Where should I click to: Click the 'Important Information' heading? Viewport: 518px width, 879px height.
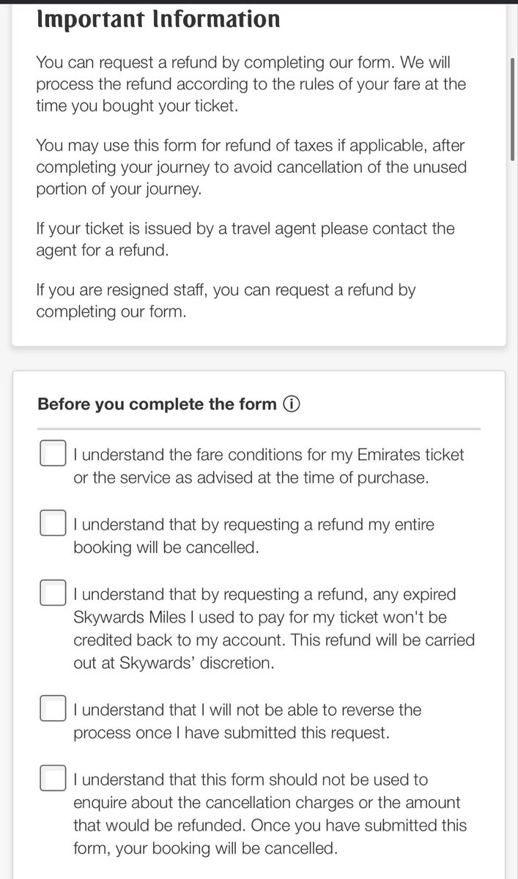[158, 19]
